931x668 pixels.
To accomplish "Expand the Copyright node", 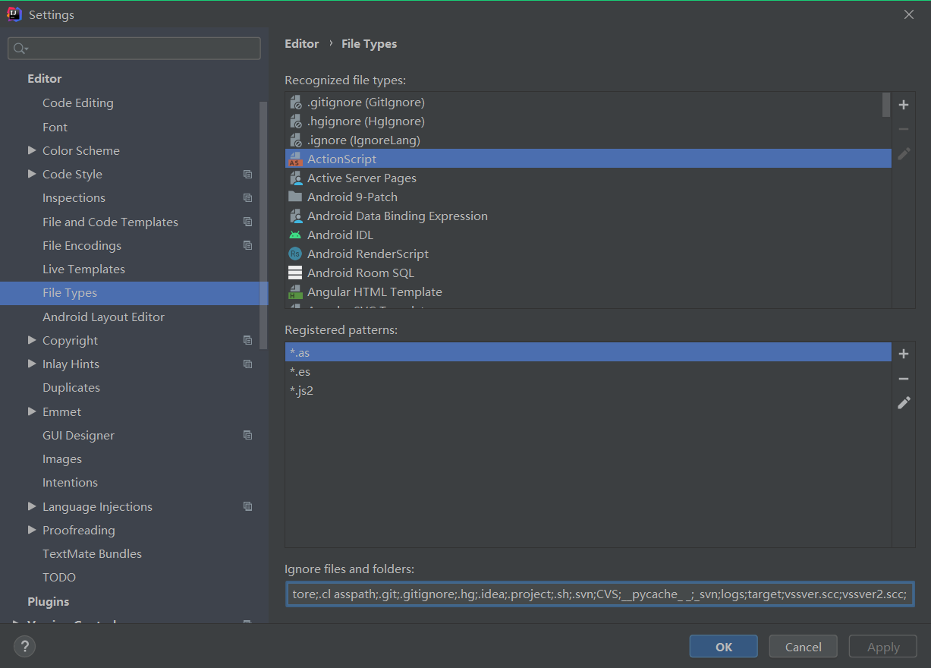I will [32, 340].
